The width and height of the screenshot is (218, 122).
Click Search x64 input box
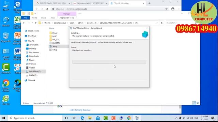pyautogui.click(x=181, y=23)
